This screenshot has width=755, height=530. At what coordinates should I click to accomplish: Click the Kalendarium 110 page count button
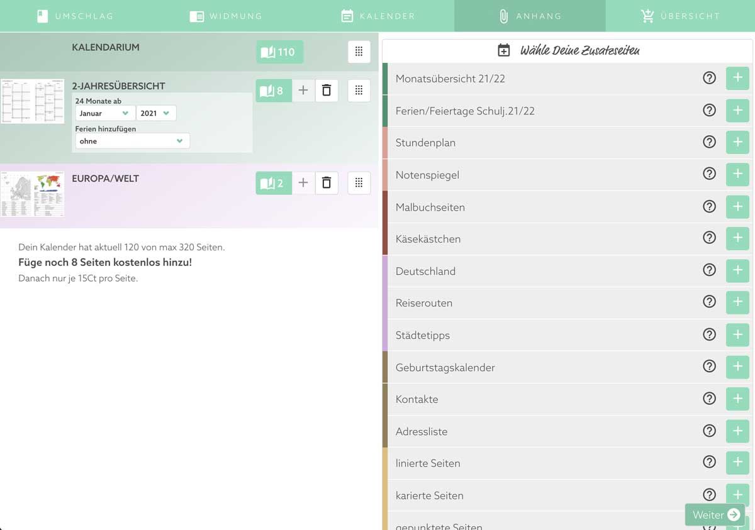click(279, 52)
